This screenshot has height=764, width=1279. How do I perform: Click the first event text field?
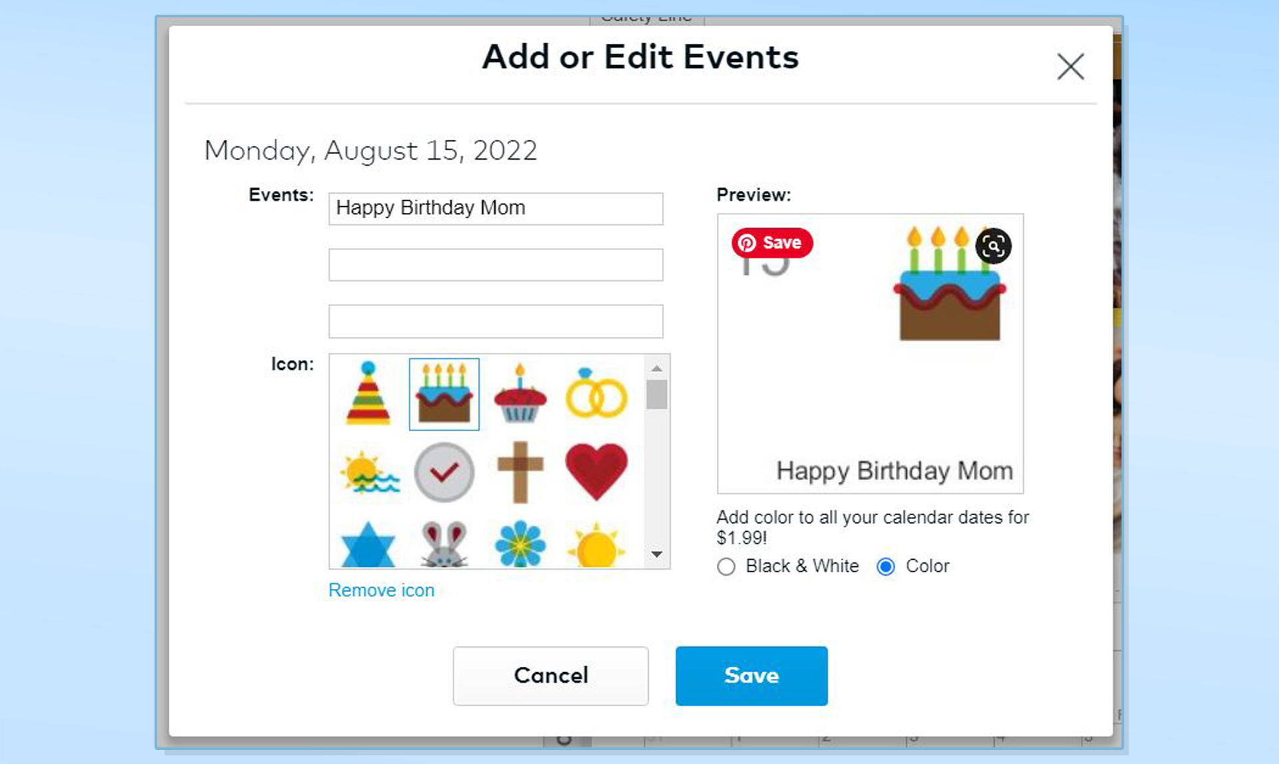coord(496,208)
